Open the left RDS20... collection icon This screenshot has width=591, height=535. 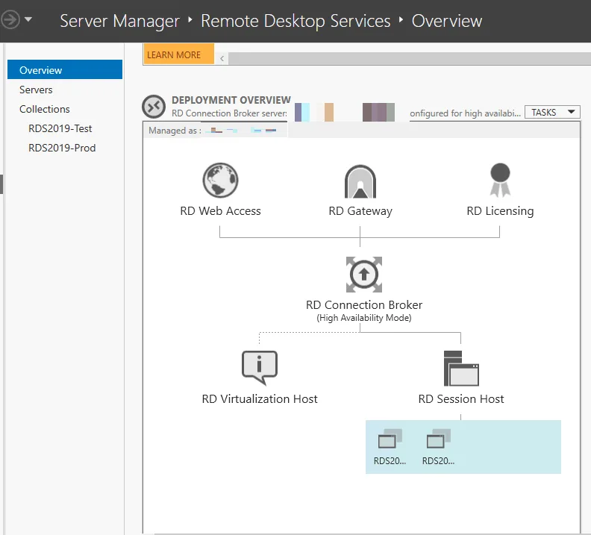(390, 440)
